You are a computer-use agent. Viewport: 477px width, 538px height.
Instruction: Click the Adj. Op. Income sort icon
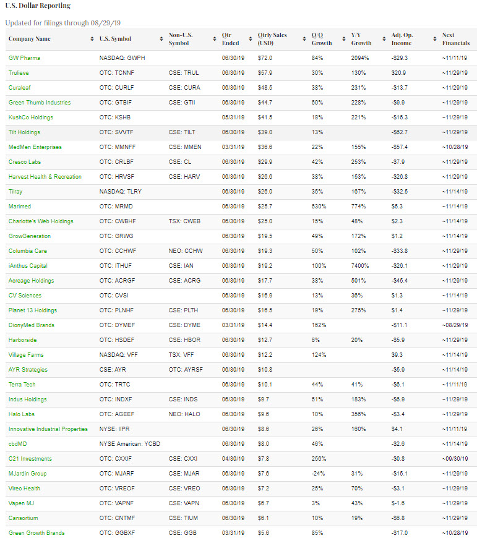pos(435,39)
